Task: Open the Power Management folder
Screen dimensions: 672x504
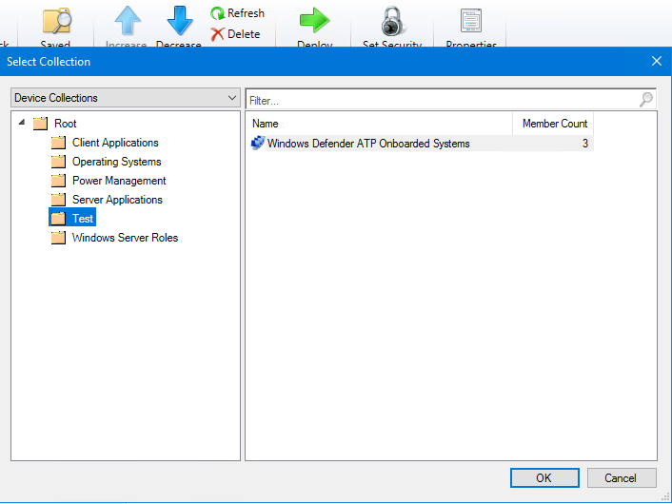Action: coord(119,181)
